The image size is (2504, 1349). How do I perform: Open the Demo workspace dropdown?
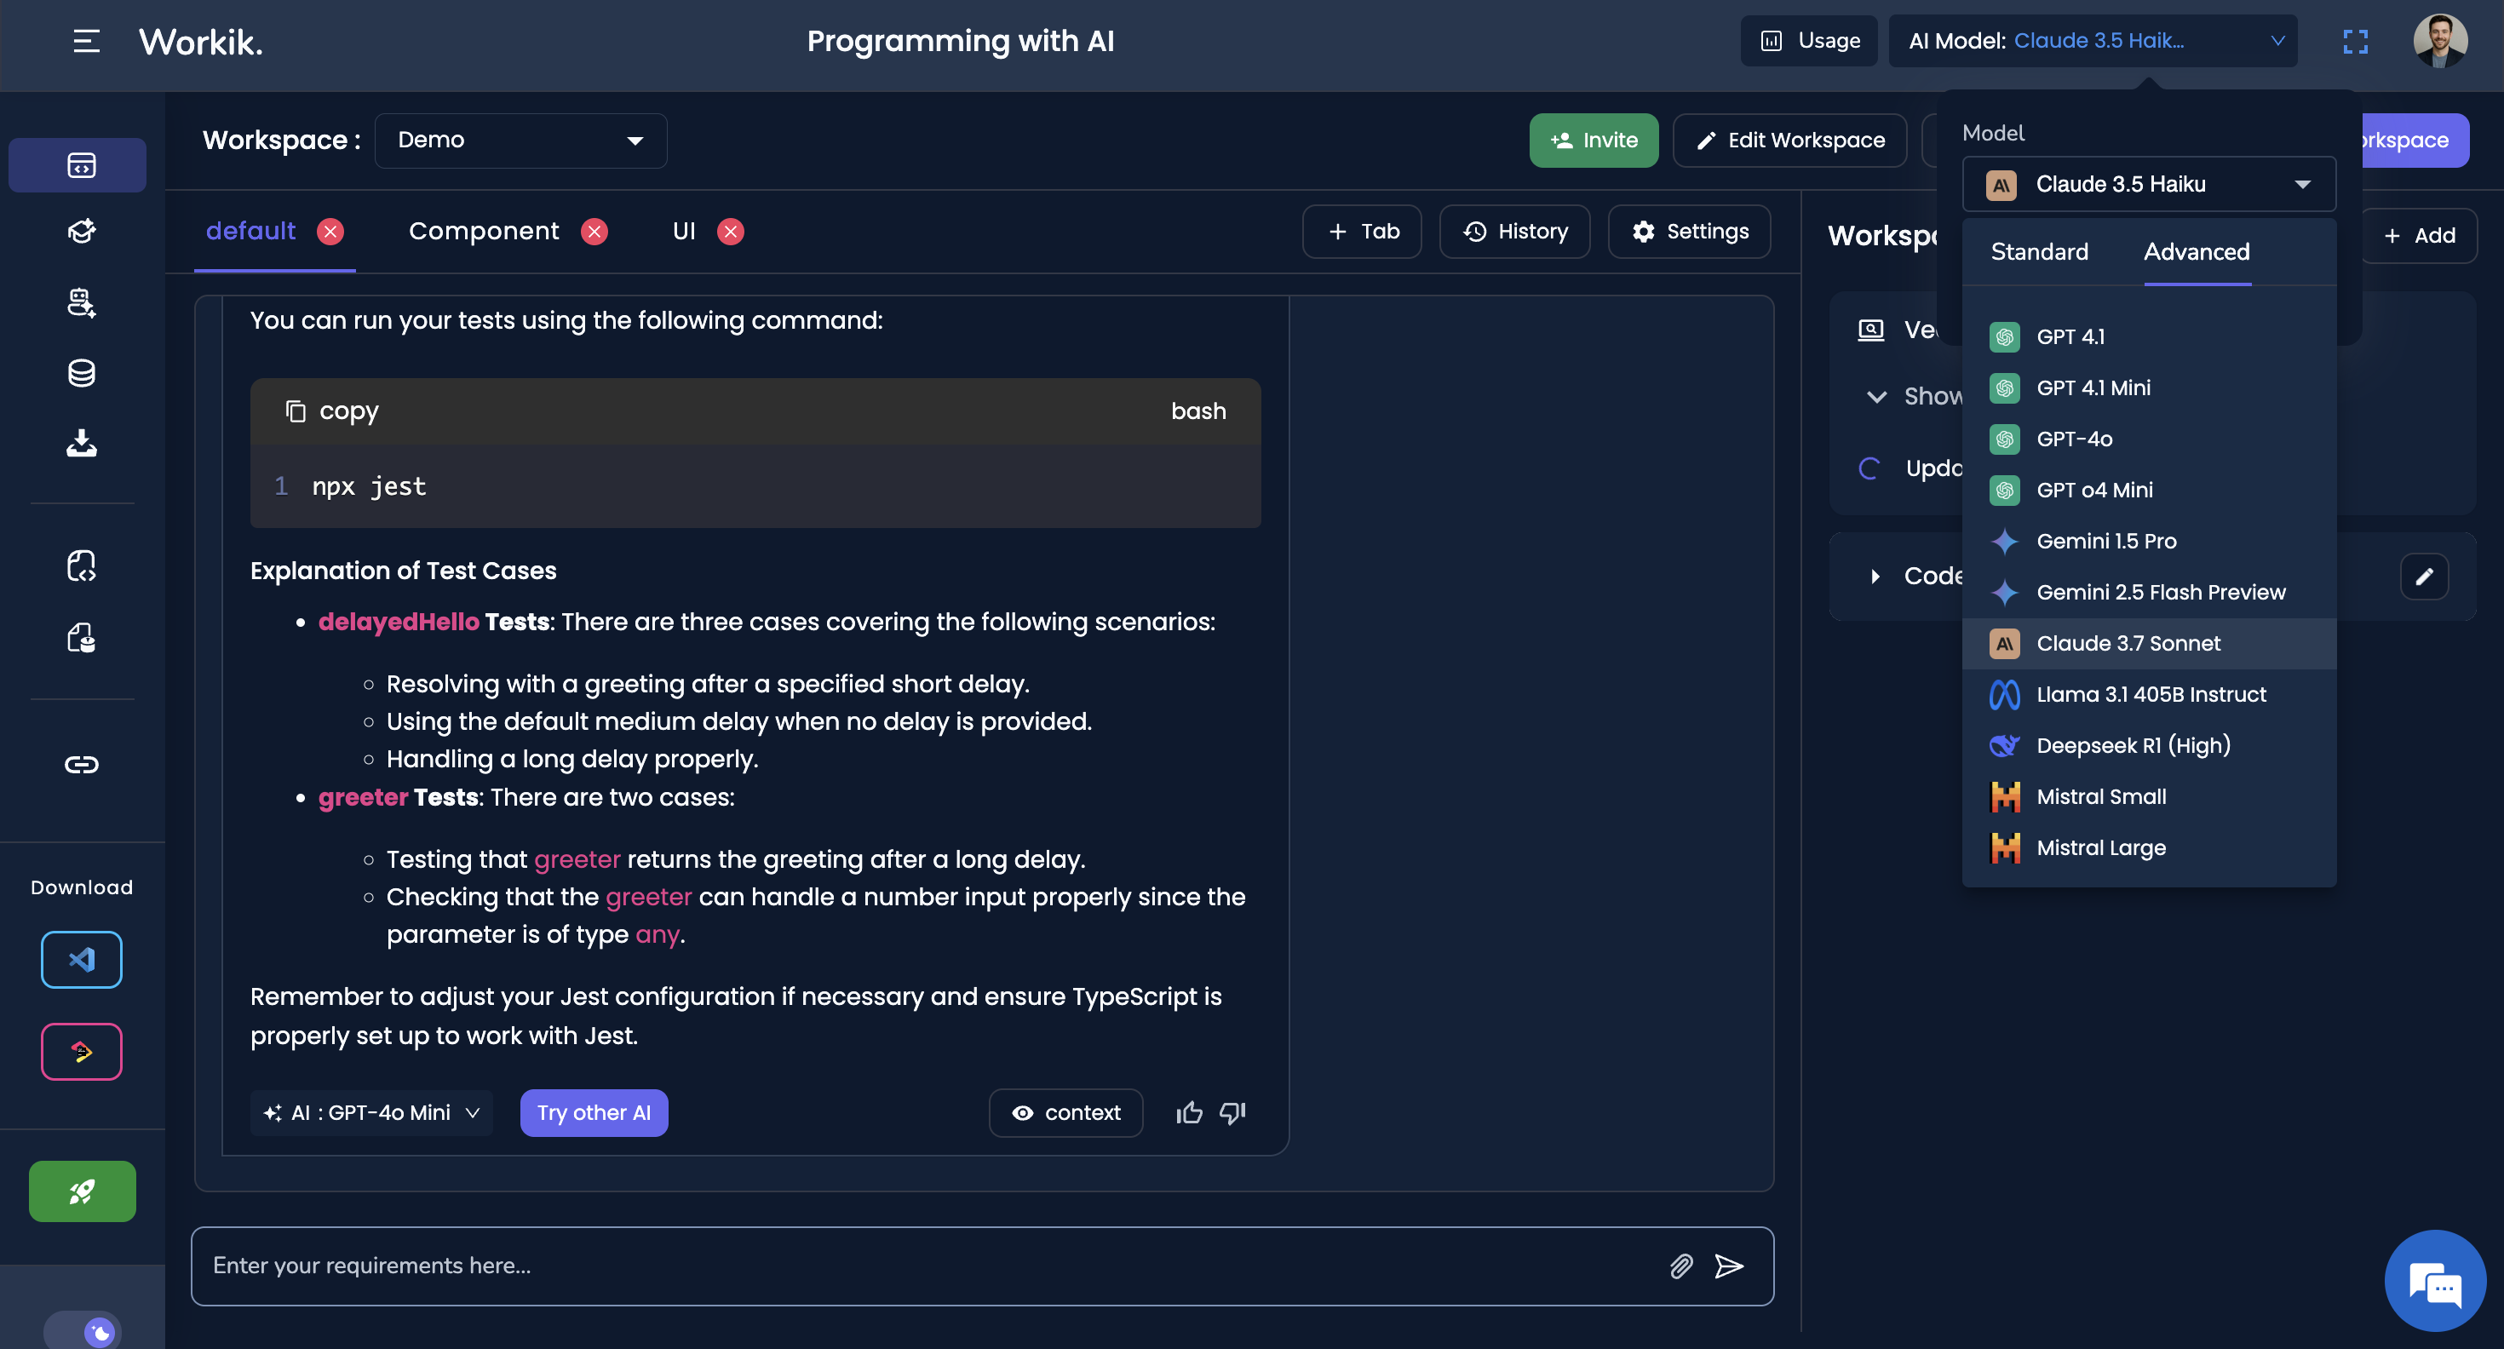pos(521,140)
